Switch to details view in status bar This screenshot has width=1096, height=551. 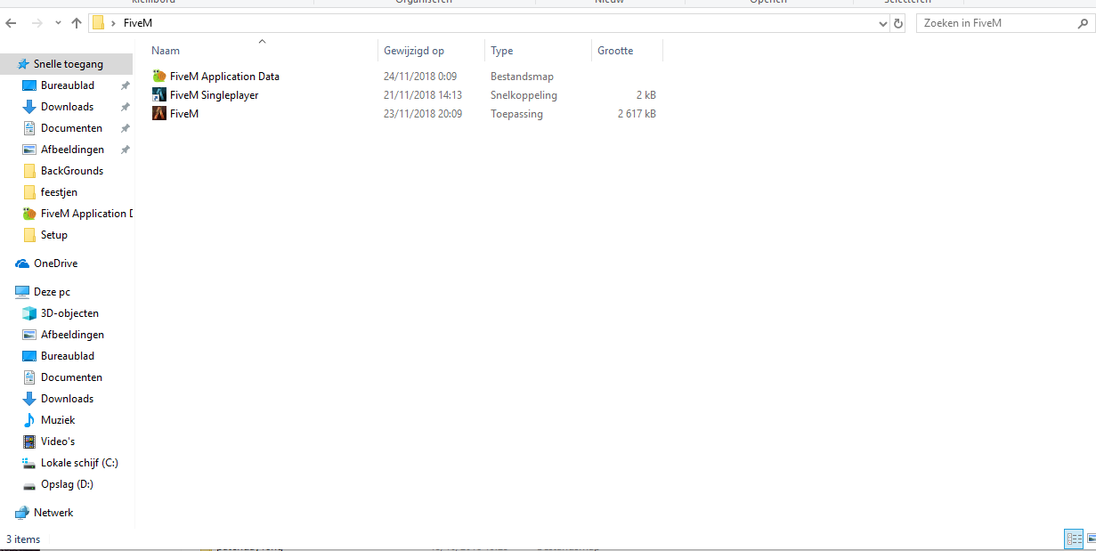(x=1074, y=539)
